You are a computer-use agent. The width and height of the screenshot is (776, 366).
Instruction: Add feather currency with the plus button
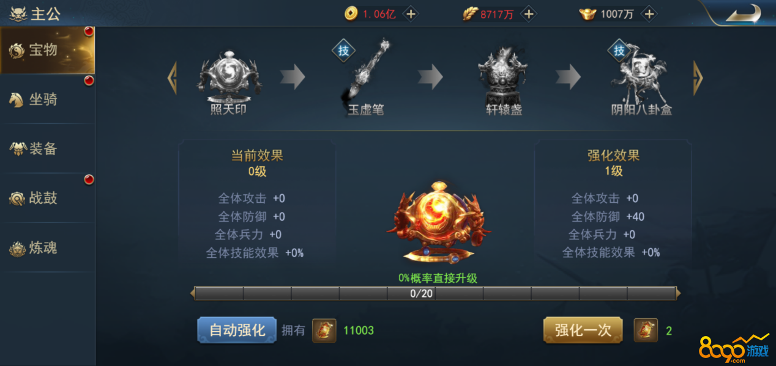pyautogui.click(x=529, y=14)
